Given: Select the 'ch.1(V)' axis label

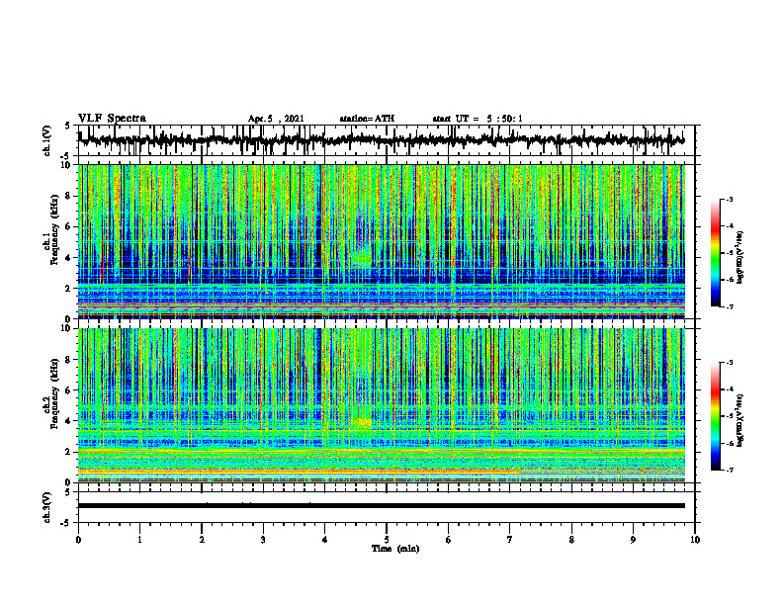Looking at the screenshot, I should (47, 140).
